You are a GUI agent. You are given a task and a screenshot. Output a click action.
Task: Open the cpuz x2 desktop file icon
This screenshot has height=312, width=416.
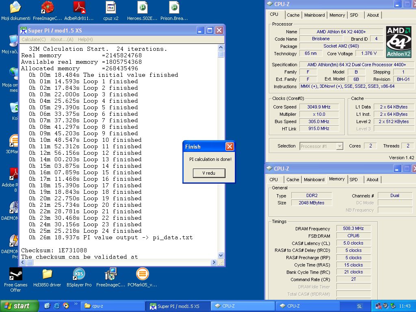coord(110,7)
